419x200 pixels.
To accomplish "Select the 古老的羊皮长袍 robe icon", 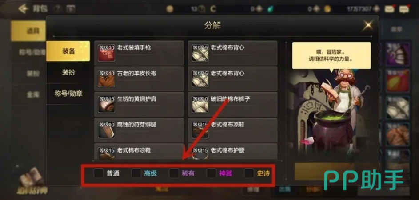I will click(106, 78).
